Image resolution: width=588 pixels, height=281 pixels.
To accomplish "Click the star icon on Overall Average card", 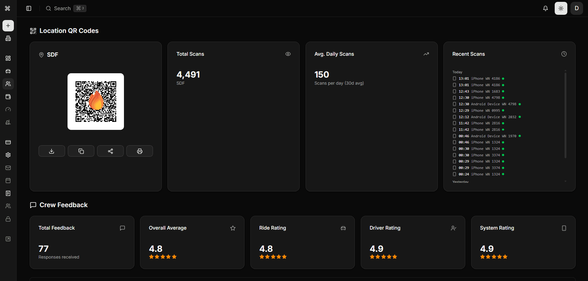I will (233, 228).
